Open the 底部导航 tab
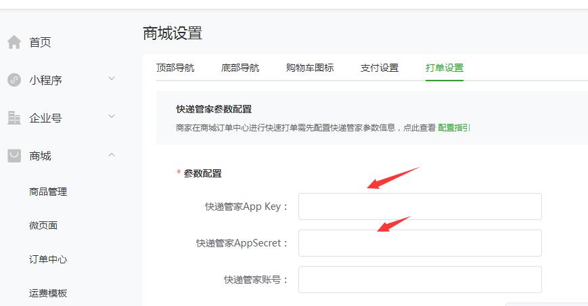 click(240, 68)
